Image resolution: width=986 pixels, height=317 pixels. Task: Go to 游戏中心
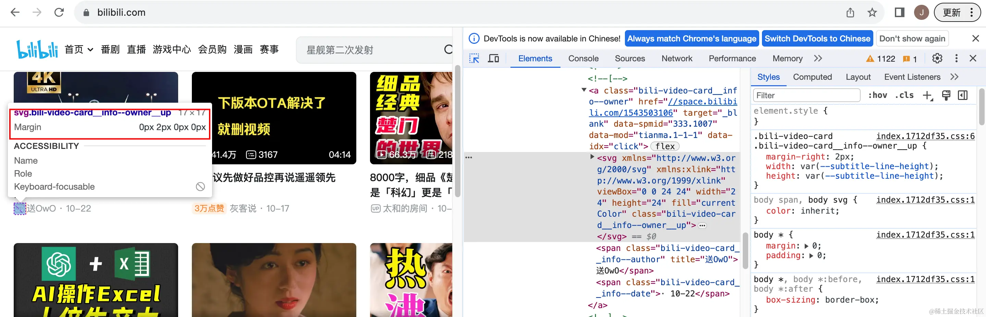point(172,49)
